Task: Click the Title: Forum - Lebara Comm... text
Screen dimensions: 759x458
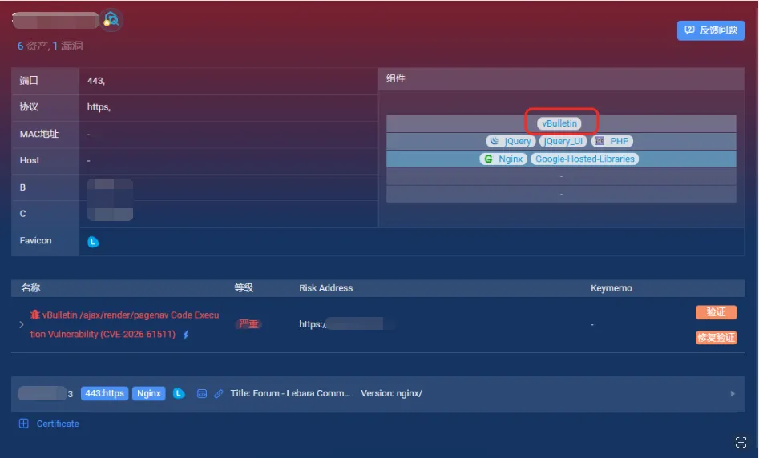Action: point(290,393)
